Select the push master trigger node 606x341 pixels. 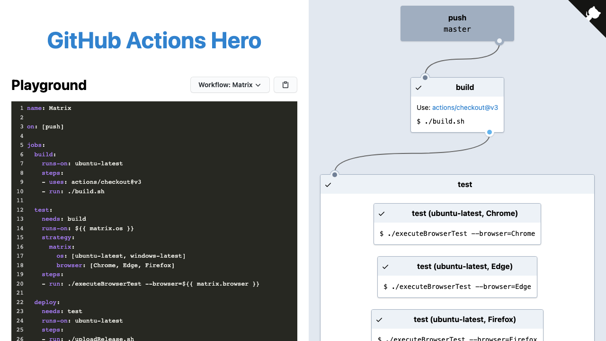[x=457, y=23]
